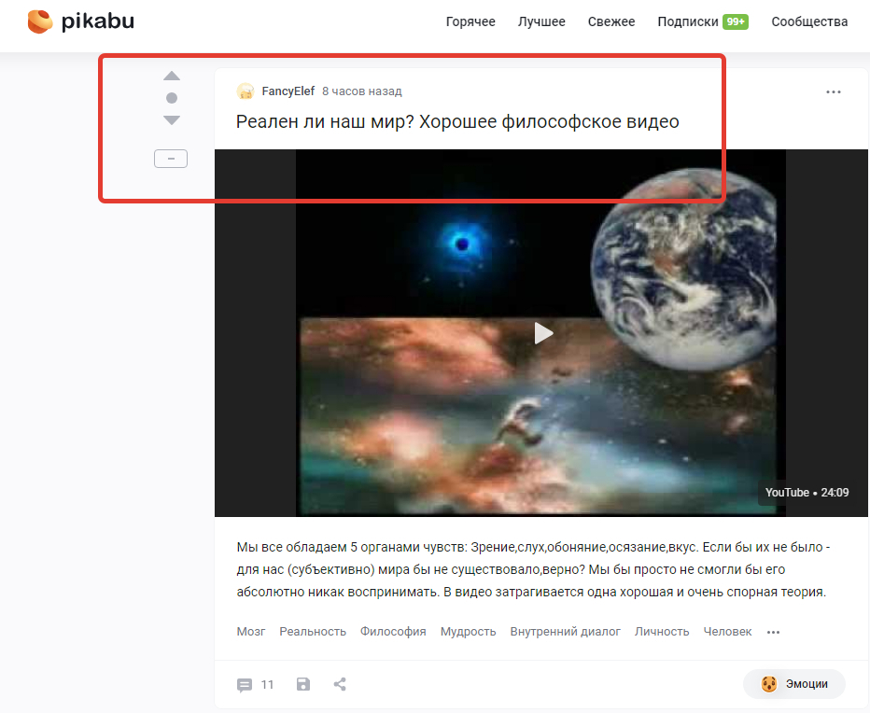Open the author profile link FancyElef
870x713 pixels.
coord(288,91)
